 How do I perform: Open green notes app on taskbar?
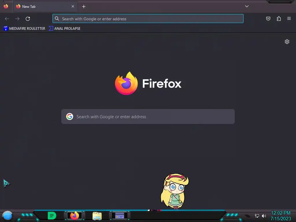tap(52, 216)
